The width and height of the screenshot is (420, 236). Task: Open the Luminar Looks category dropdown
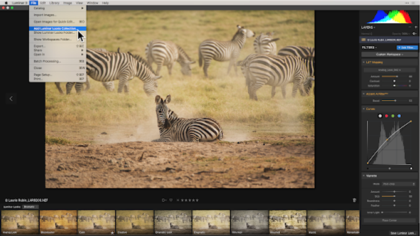[x=30, y=207]
